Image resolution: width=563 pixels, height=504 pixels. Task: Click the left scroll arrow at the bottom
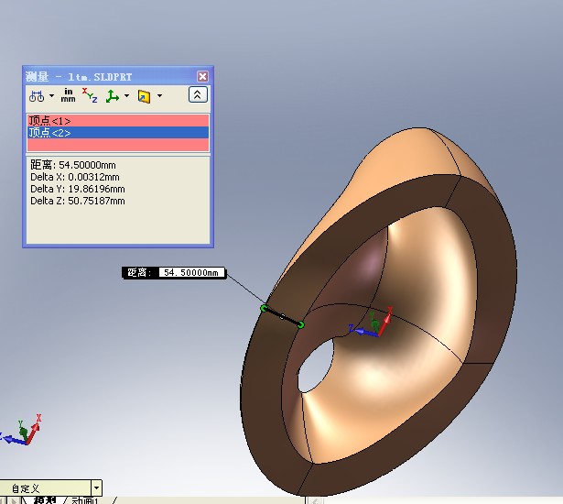tap(315, 500)
